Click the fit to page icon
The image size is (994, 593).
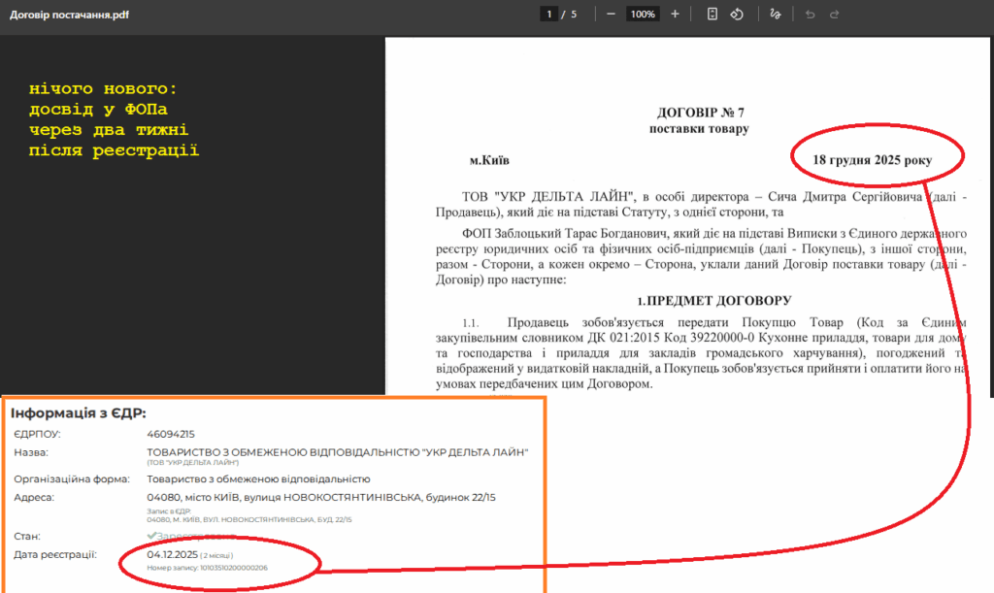(712, 15)
